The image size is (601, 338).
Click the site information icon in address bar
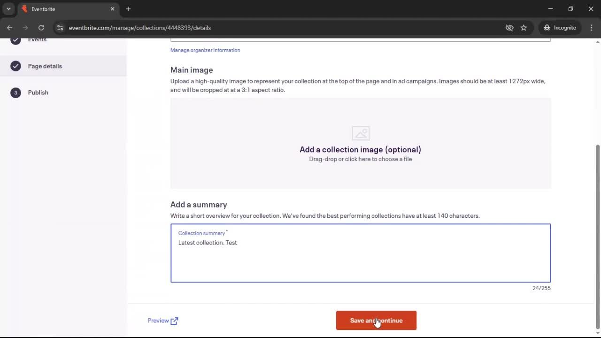(x=60, y=28)
